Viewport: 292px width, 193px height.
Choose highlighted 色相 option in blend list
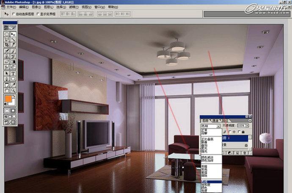click(211, 182)
